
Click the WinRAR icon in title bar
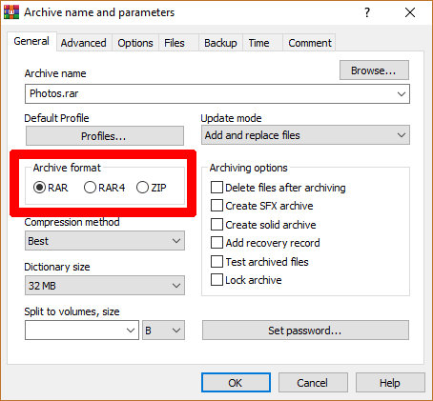[11, 12]
